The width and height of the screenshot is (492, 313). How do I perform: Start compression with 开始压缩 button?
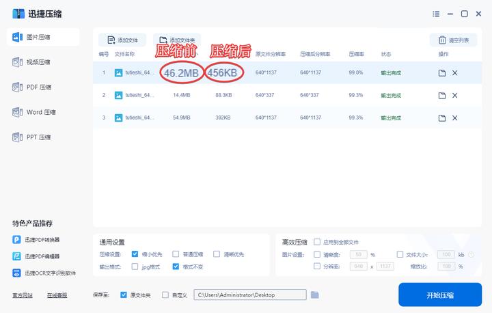point(440,295)
